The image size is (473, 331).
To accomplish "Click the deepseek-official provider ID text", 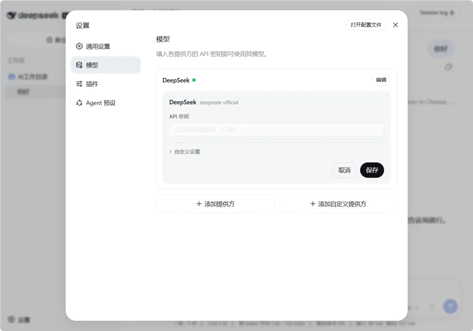I will click(x=219, y=102).
